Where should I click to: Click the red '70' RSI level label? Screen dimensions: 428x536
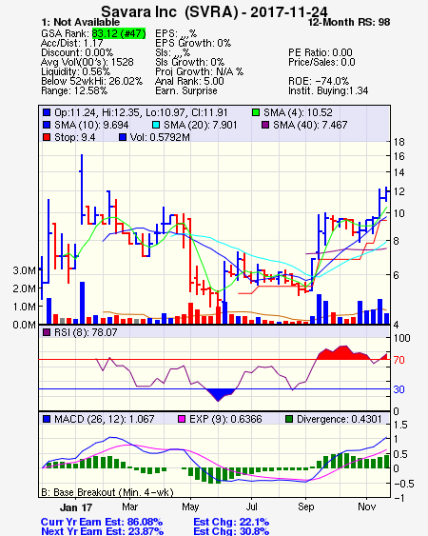tap(399, 360)
